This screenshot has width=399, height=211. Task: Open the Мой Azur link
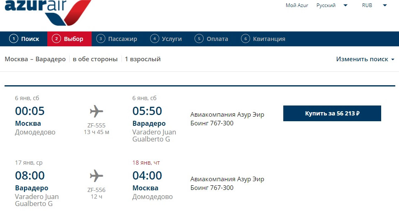click(x=297, y=5)
